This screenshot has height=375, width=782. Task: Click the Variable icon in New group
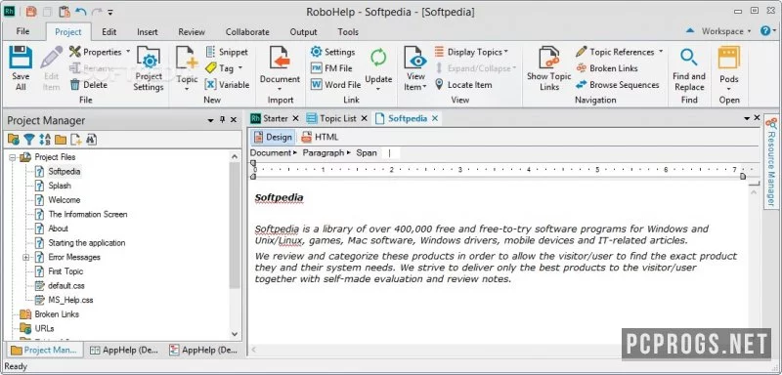pos(211,85)
